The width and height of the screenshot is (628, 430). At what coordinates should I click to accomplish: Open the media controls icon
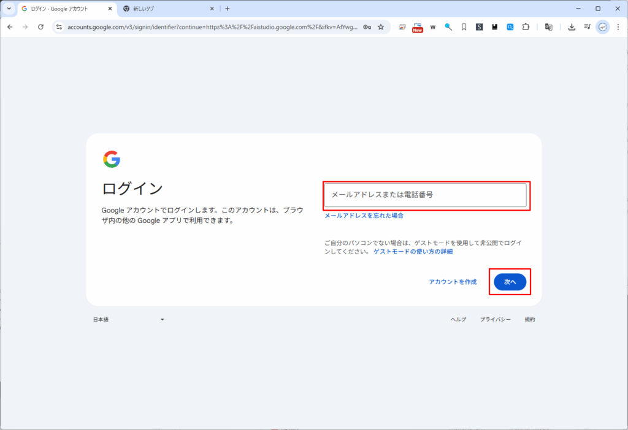[587, 27]
